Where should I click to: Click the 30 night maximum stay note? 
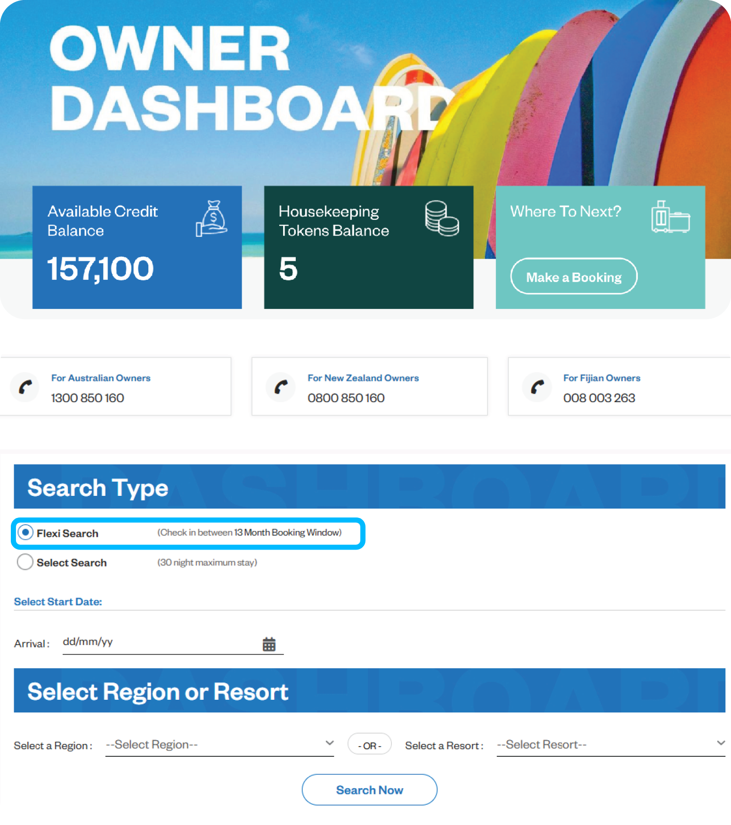[207, 562]
